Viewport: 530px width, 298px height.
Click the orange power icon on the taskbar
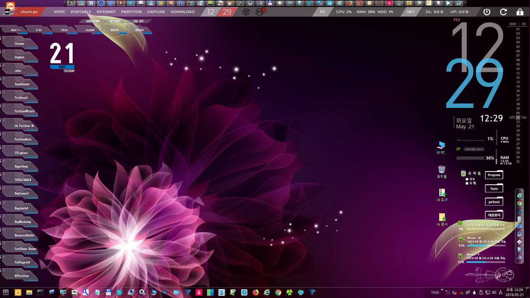click(18, 292)
